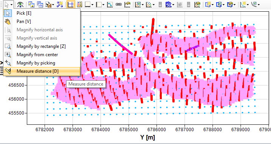This screenshot has height=144, width=271.
Task: Click the colored legend list icon
Action: (x=79, y=4)
